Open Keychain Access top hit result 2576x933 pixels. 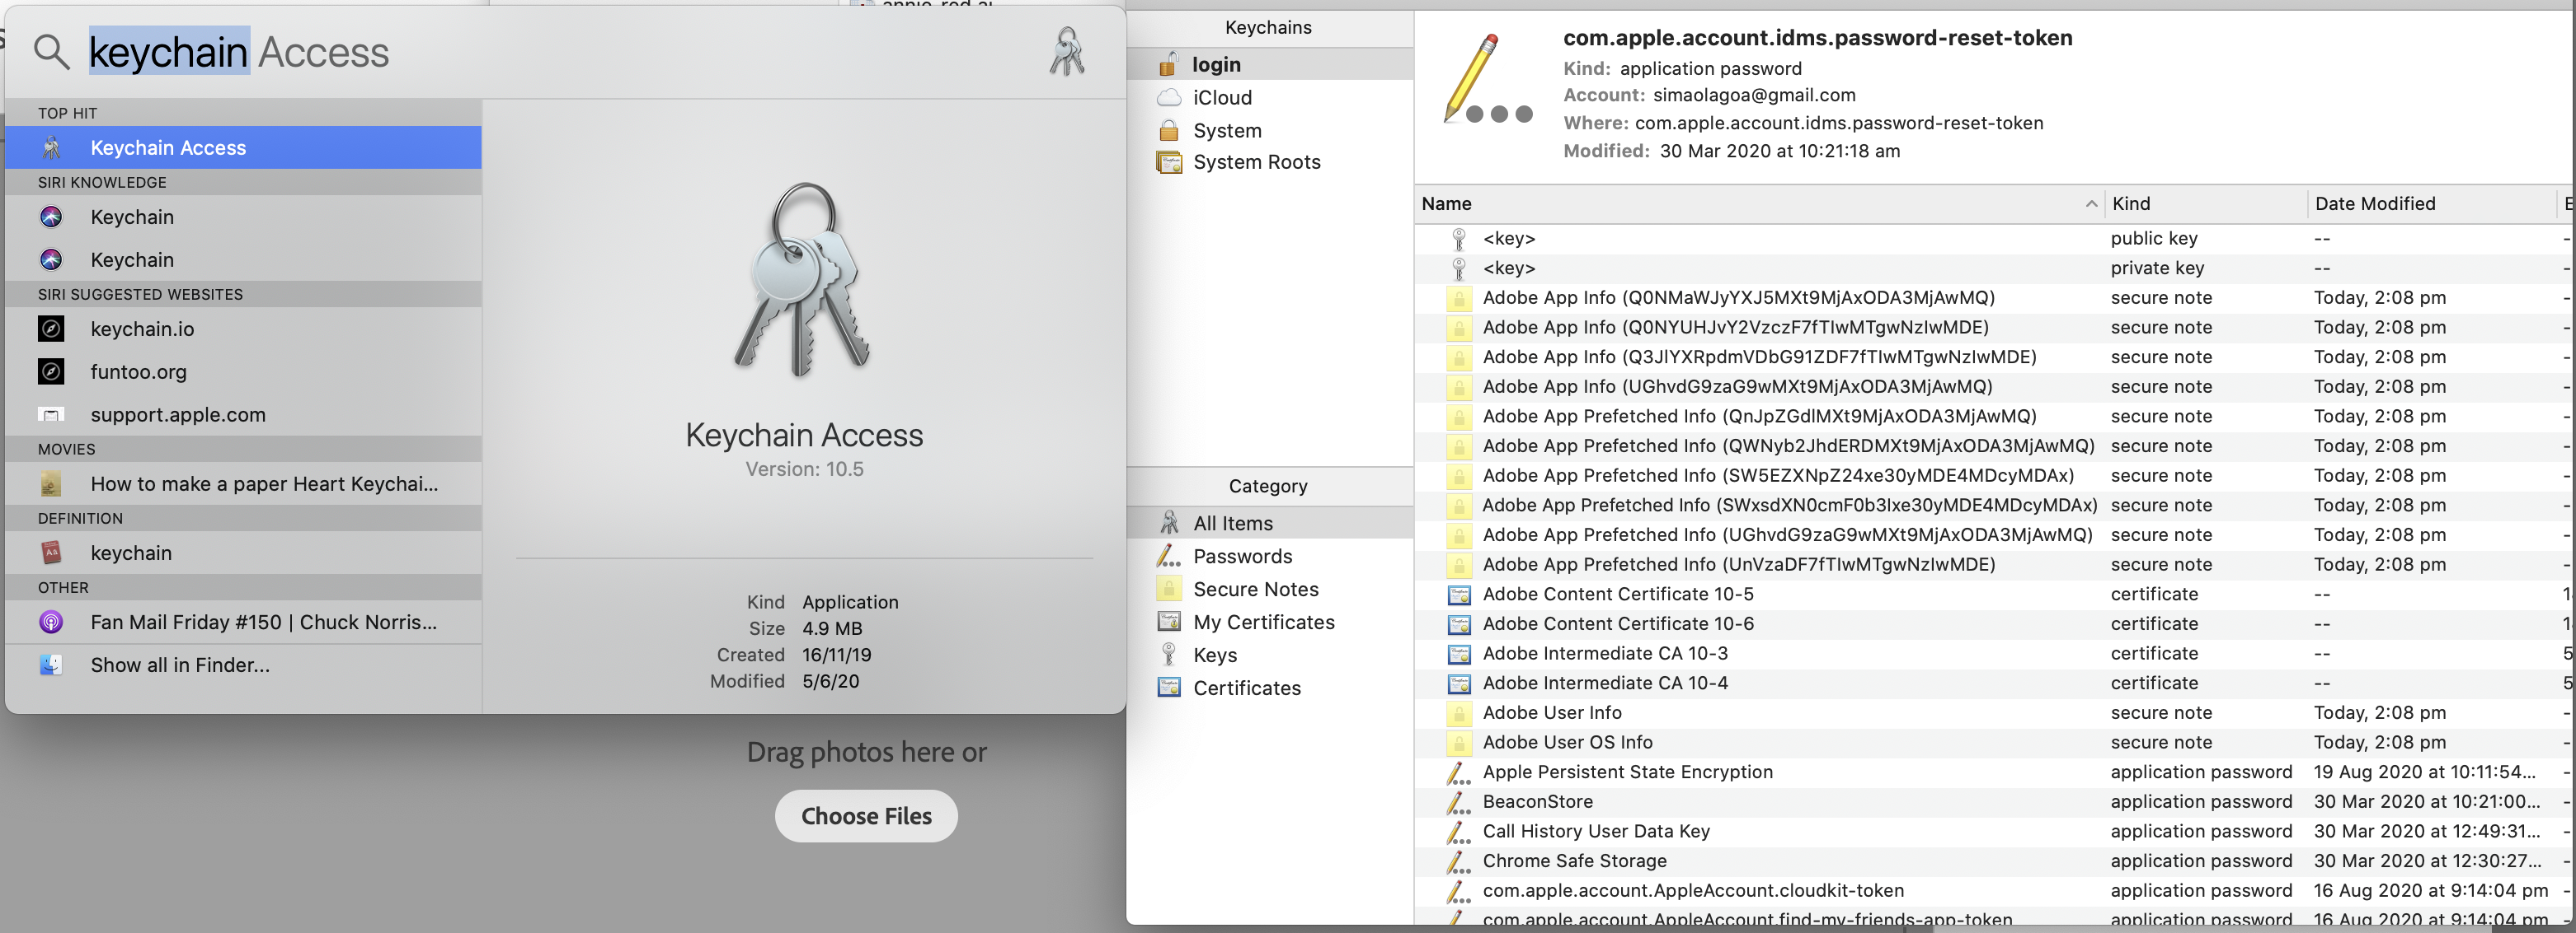168,148
